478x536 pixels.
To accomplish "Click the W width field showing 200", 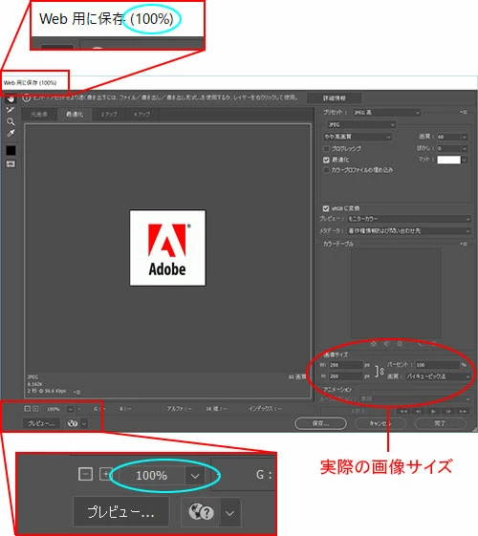I will [x=345, y=365].
